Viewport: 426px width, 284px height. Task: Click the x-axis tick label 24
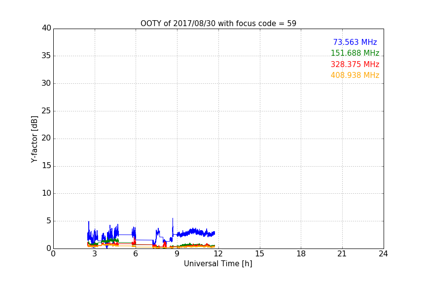tap(383, 254)
